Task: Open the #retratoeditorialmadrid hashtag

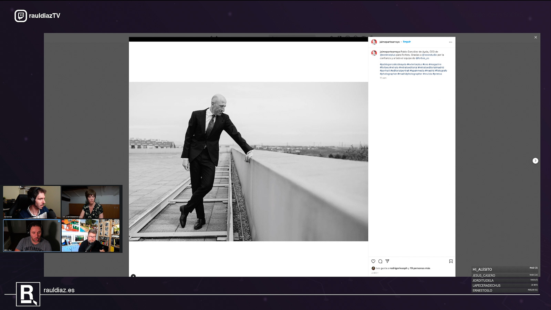Action: (431, 68)
